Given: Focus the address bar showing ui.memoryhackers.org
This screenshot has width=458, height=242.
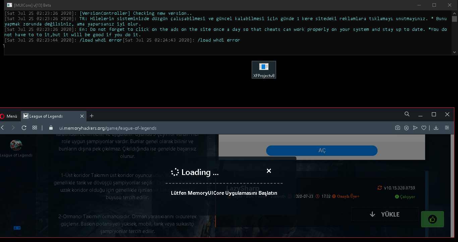Looking at the screenshot, I should (x=108, y=128).
